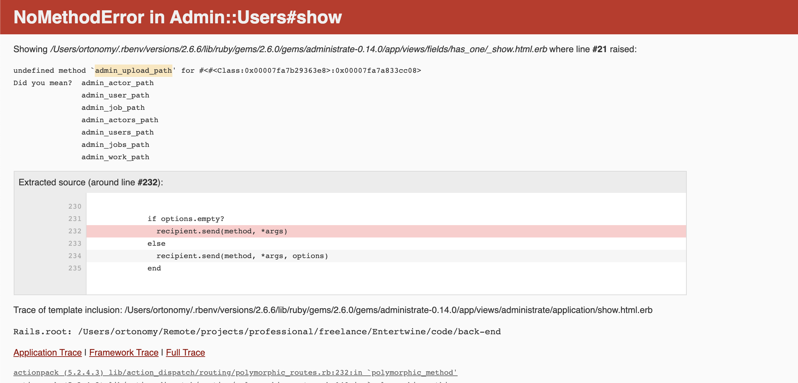The image size is (798, 383).
Task: Click the suggested admin_actors_path method
Action: (x=120, y=120)
